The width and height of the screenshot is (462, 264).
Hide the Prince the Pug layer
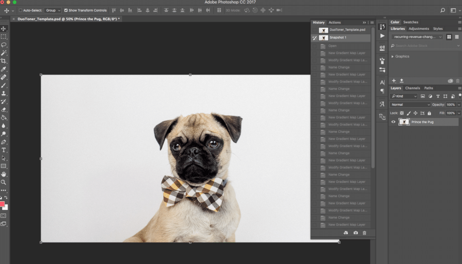pyautogui.click(x=393, y=121)
